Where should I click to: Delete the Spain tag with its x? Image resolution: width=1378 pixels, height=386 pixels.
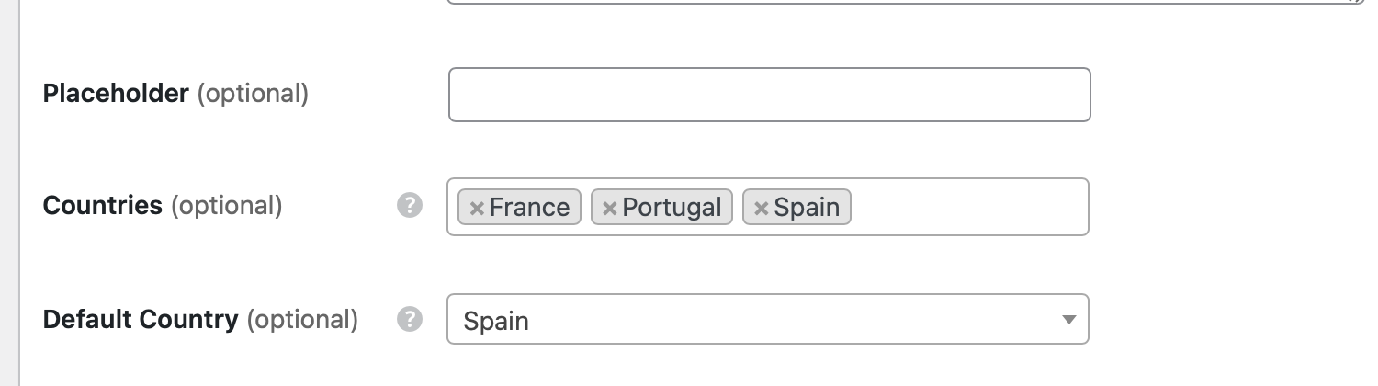pos(761,209)
